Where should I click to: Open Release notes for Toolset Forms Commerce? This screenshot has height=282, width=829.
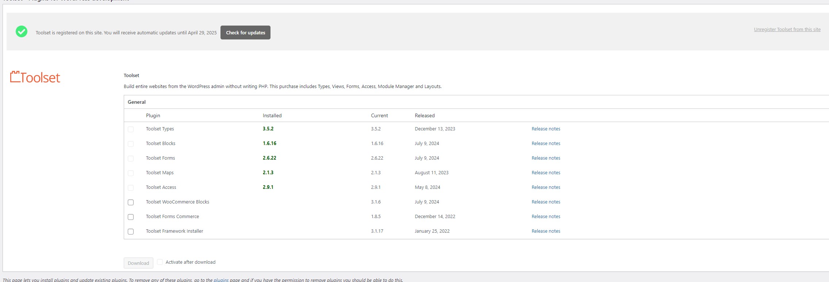[x=546, y=217]
